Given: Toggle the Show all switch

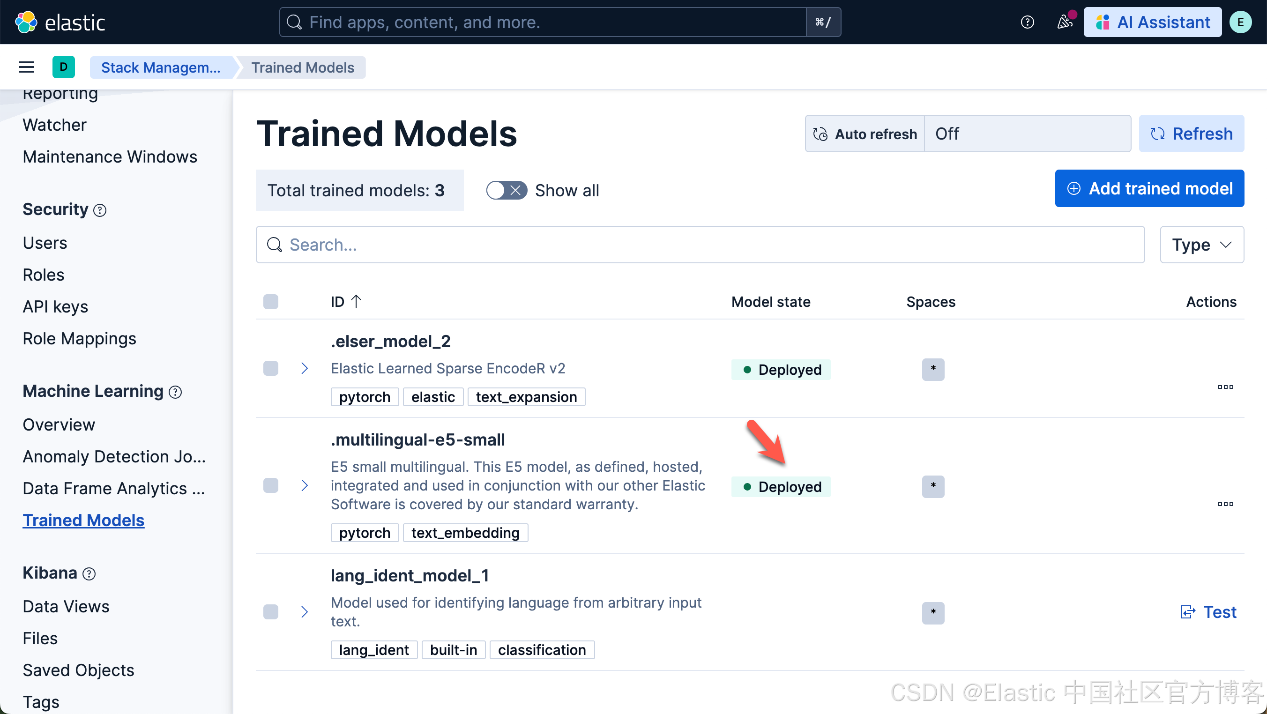Looking at the screenshot, I should tap(506, 190).
